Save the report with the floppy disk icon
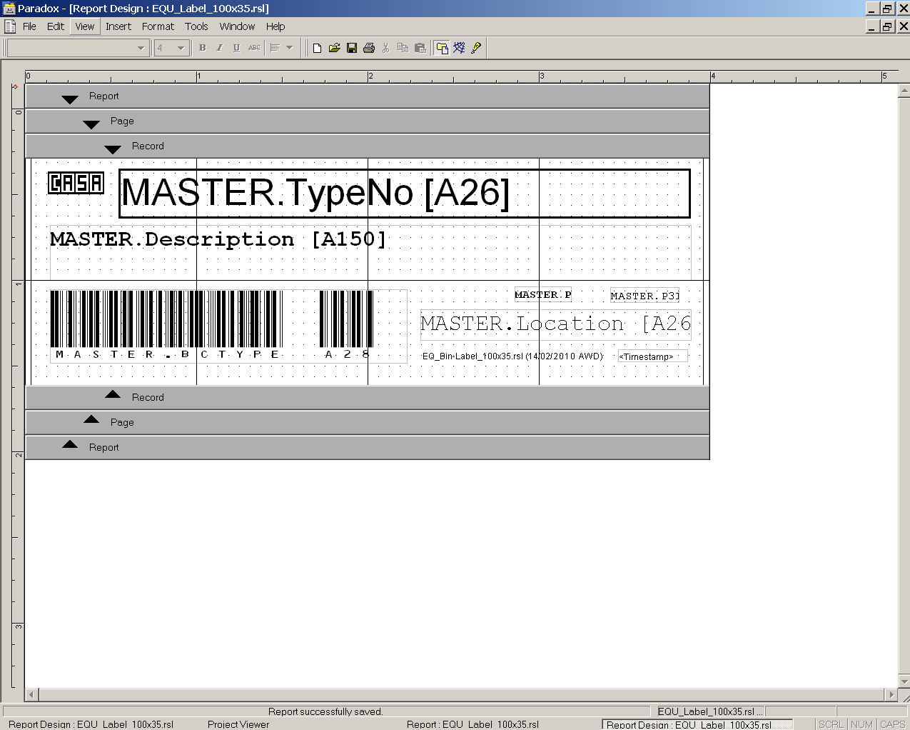 coord(352,48)
